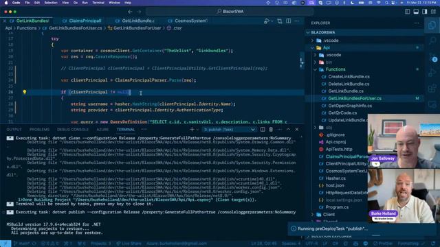
Task: Open the Extensions view
Action: coord(432,89)
